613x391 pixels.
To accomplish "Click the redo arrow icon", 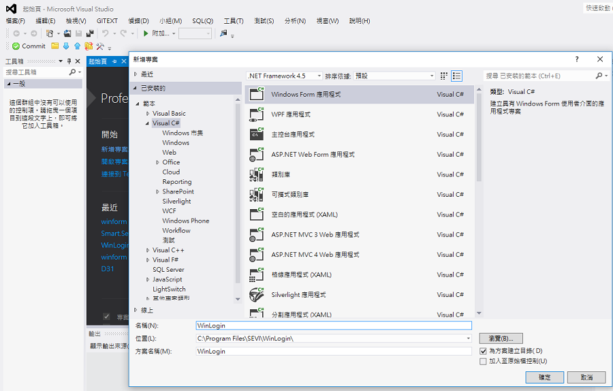I will [123, 33].
